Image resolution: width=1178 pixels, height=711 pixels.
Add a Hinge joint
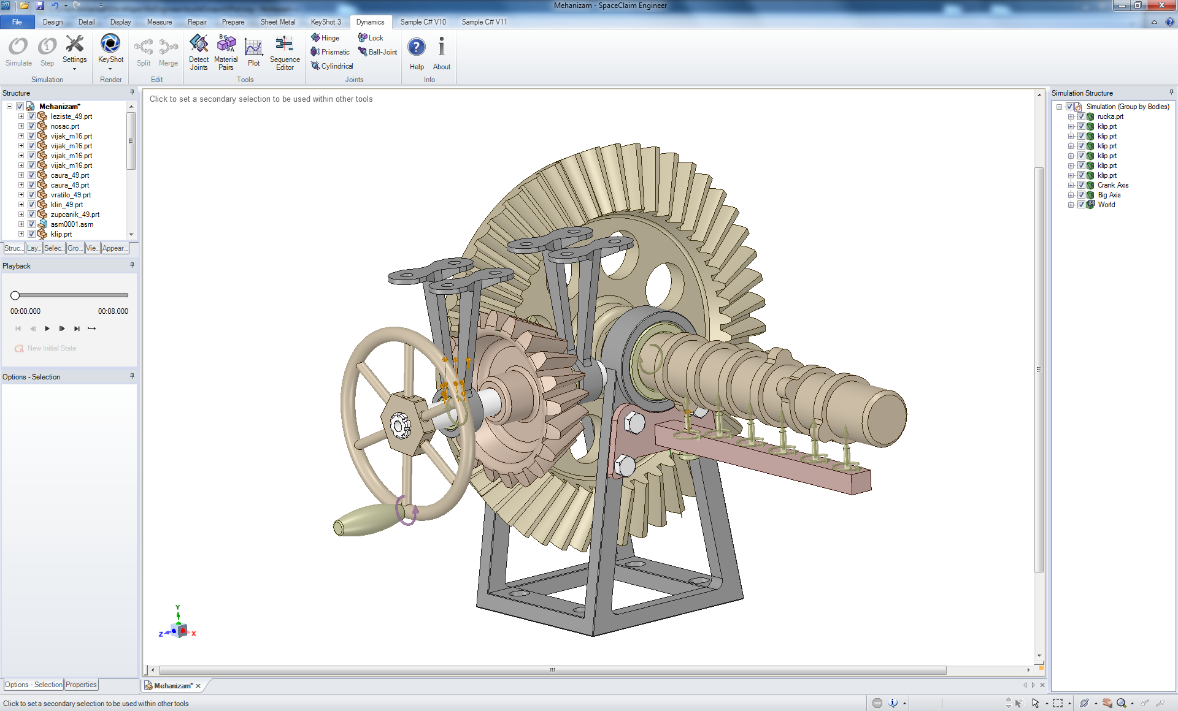click(325, 37)
